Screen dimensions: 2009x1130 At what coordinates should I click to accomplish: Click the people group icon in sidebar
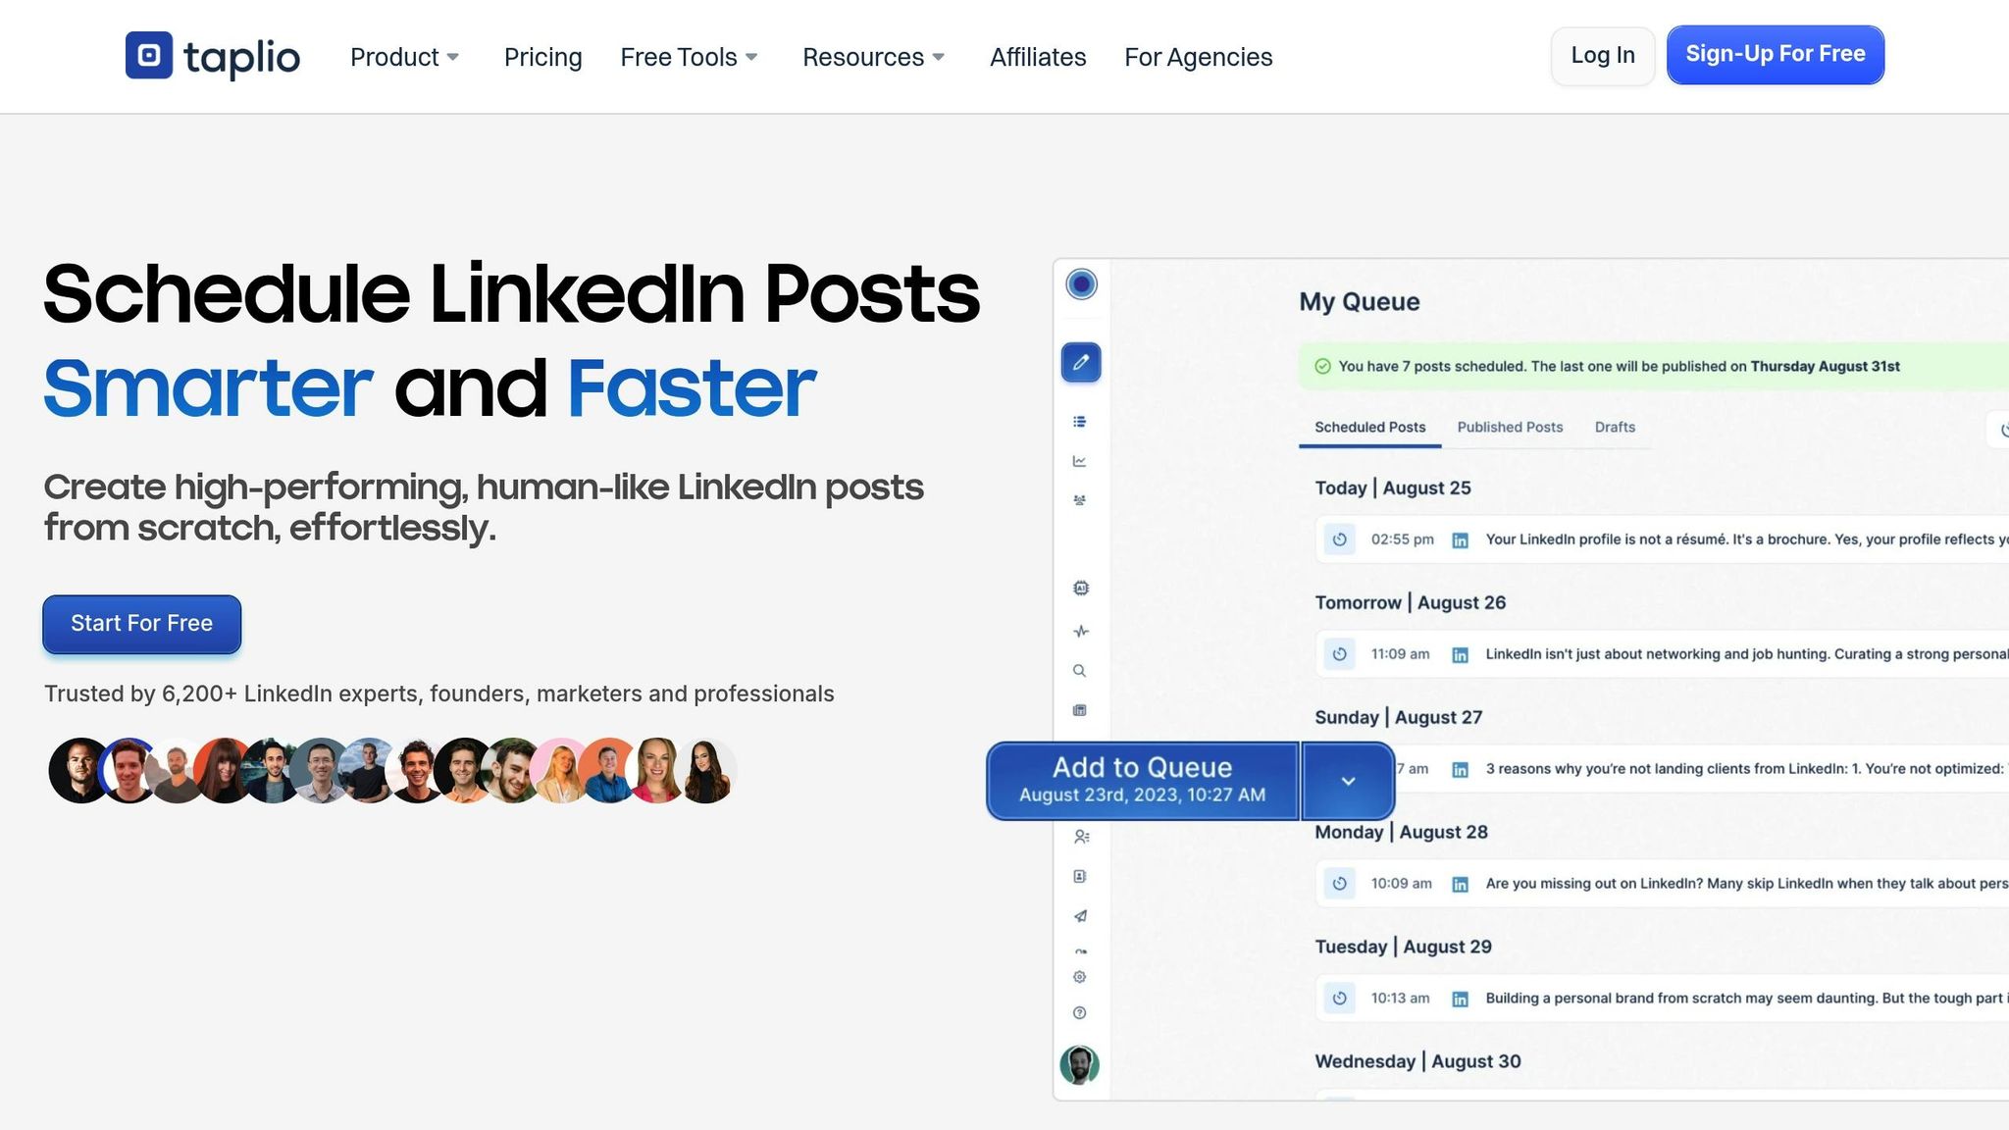[1079, 500]
